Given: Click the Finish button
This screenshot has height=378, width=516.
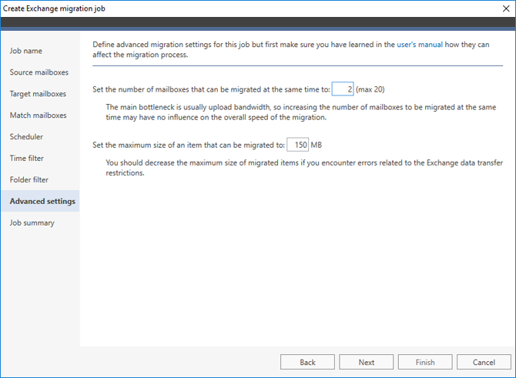Looking at the screenshot, I should tap(425, 362).
